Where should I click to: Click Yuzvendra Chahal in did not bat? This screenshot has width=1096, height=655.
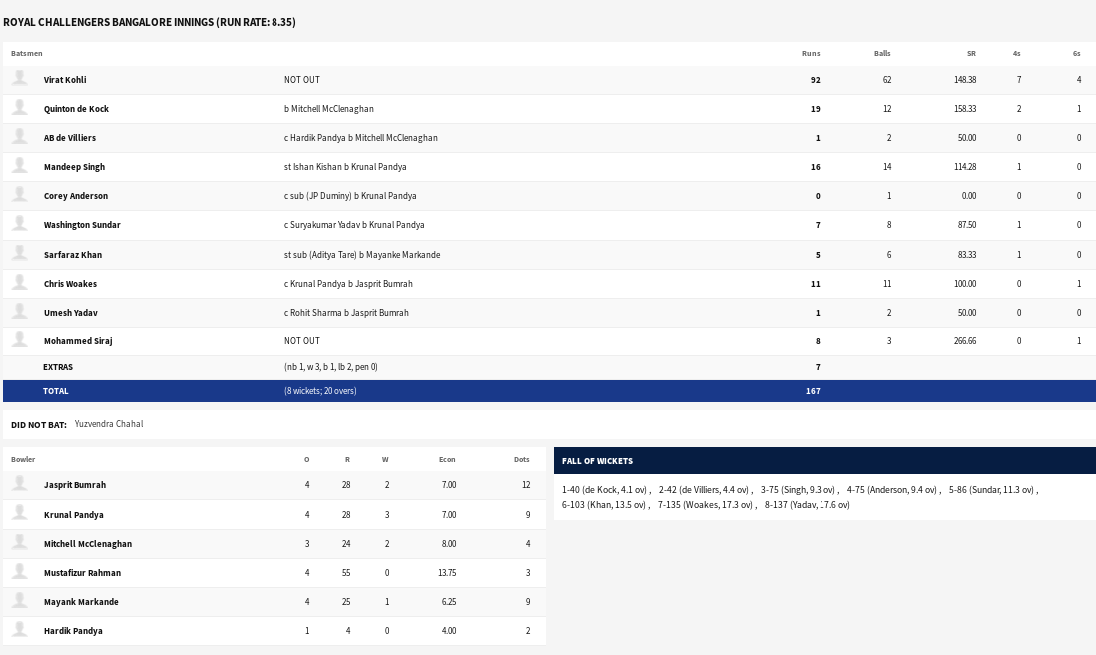click(x=109, y=424)
